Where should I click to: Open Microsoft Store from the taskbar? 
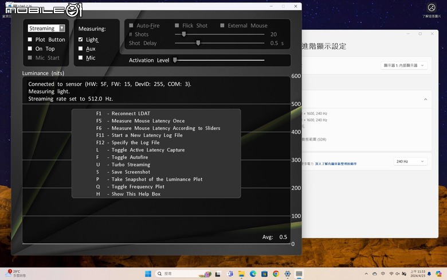(x=265, y=274)
